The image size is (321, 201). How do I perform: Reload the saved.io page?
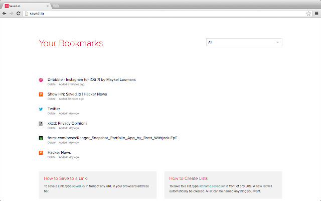click(x=19, y=14)
